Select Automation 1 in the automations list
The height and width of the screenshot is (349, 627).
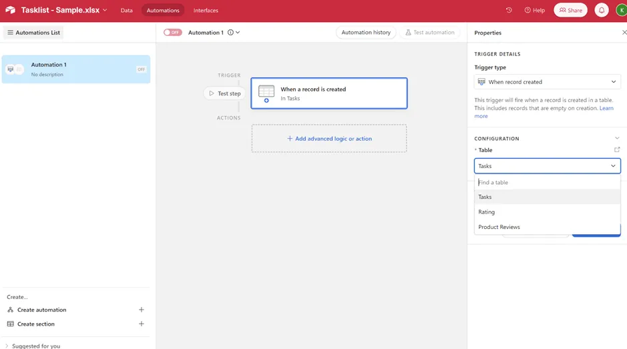click(x=76, y=69)
